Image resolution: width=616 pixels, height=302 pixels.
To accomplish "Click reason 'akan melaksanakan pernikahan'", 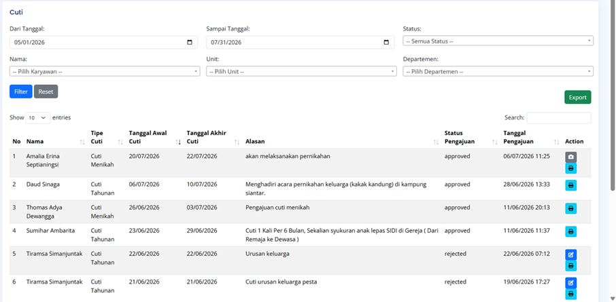I will 288,156.
